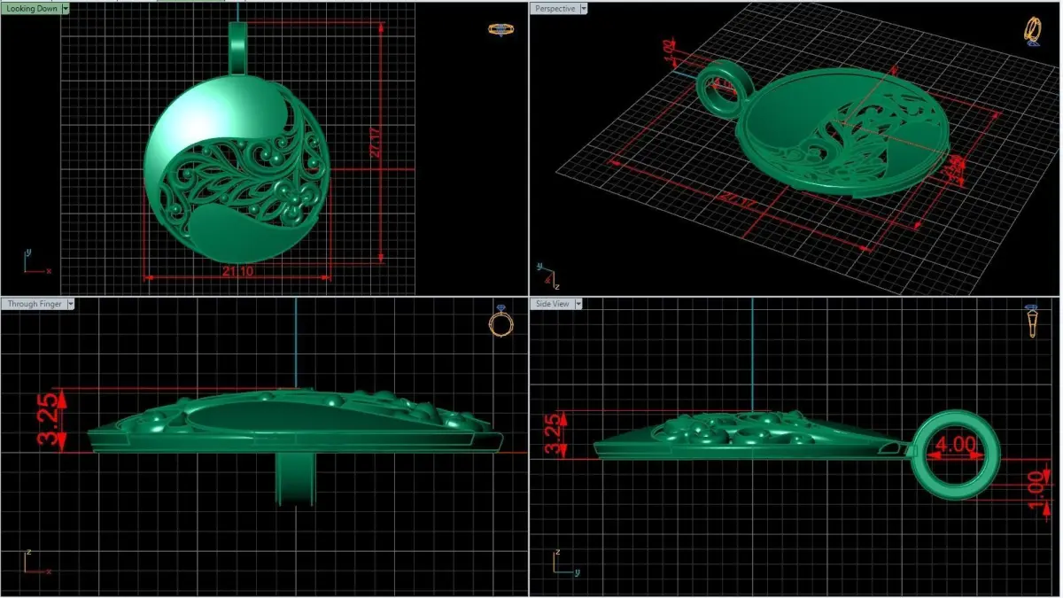Select the bail ring in Perspective view

pyautogui.click(x=725, y=88)
